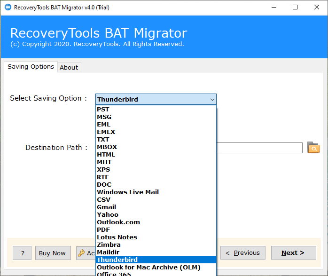Maximize the BAT Migrator window

[295, 8]
